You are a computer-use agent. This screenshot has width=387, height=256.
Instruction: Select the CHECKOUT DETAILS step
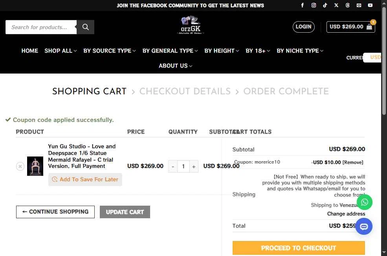click(x=185, y=91)
